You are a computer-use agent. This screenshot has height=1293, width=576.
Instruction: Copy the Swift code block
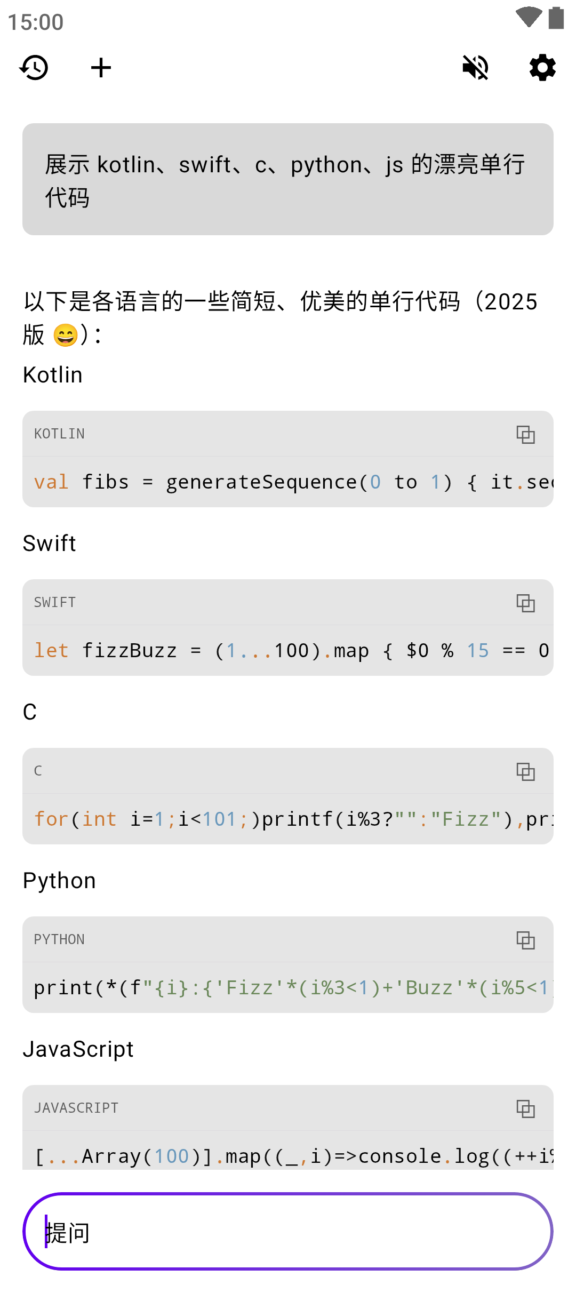[x=525, y=603]
